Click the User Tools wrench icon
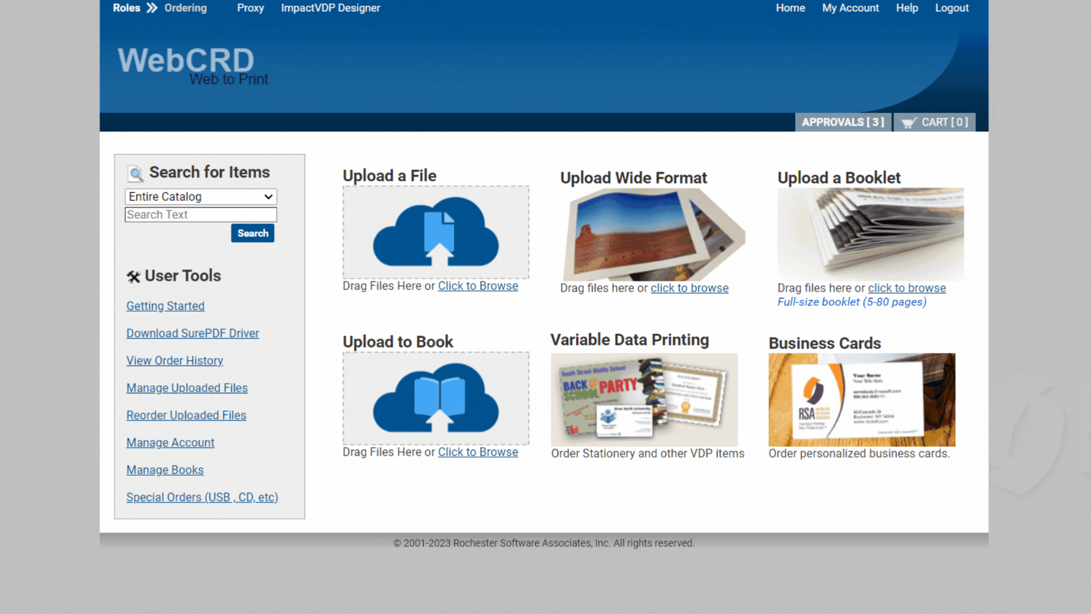 [134, 276]
